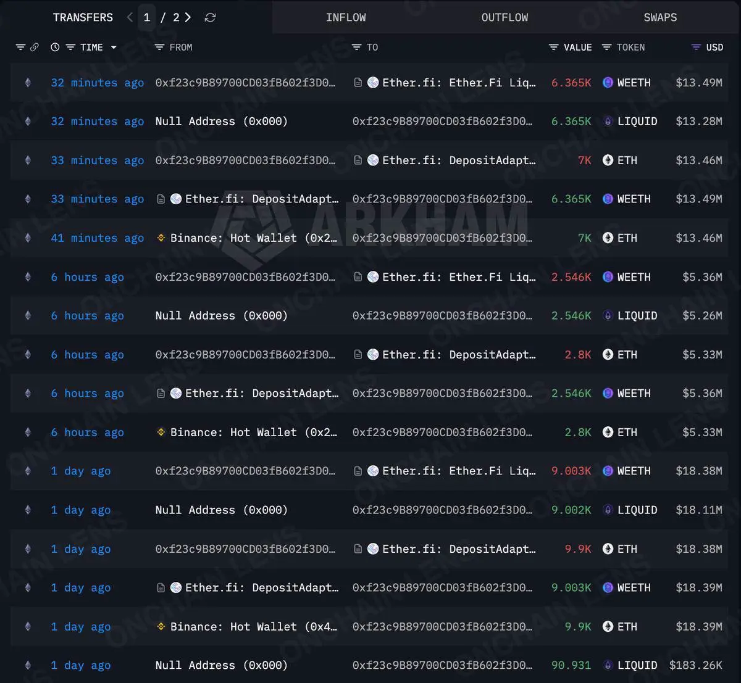The width and height of the screenshot is (741, 683).
Task: Click the 9.002K LIQUID value
Action: (571, 510)
